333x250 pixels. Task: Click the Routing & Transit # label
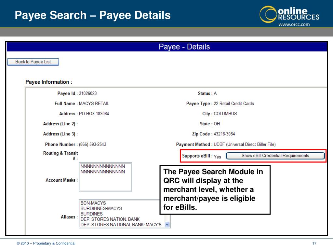[x=60, y=156]
